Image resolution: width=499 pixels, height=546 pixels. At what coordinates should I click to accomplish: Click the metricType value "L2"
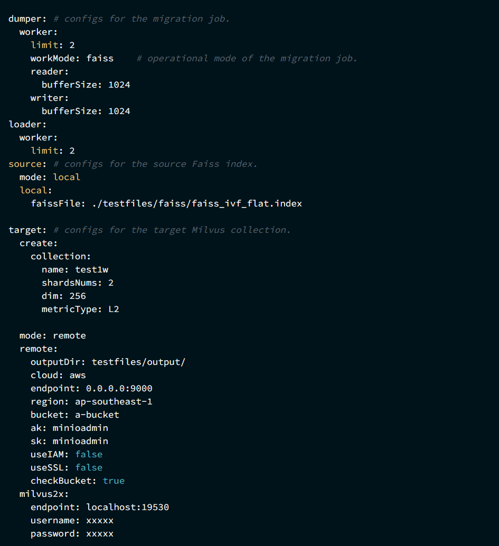pos(114,309)
